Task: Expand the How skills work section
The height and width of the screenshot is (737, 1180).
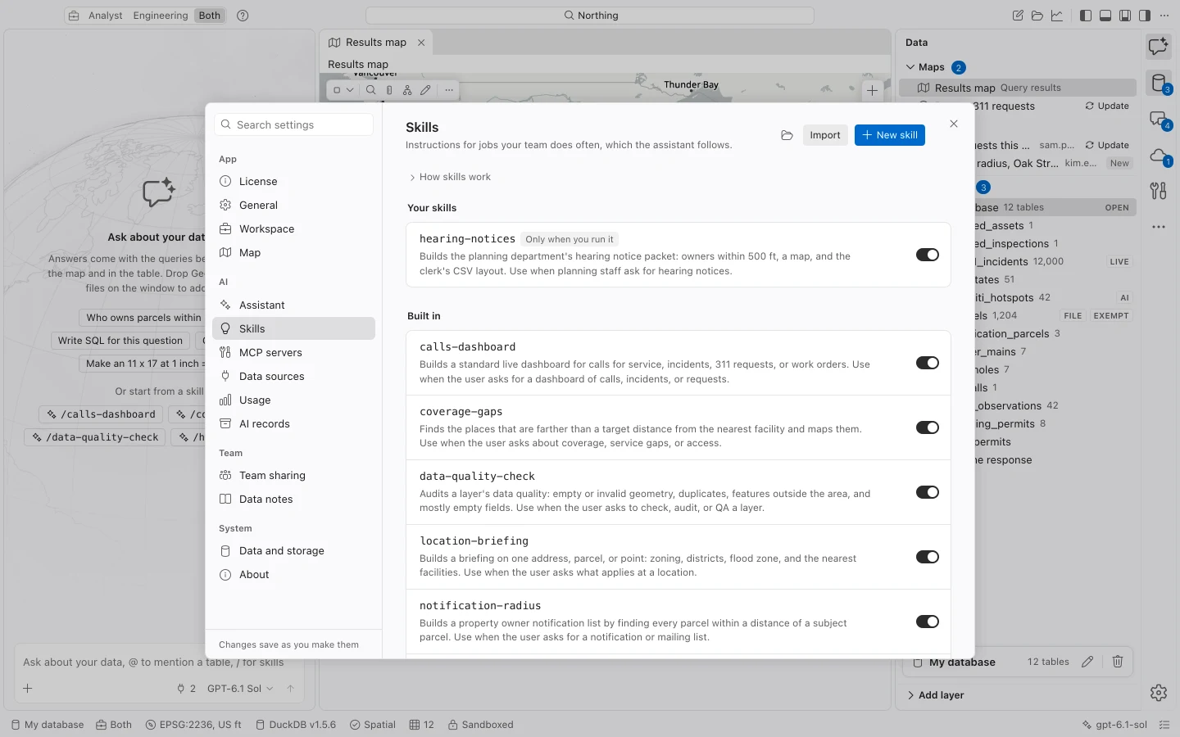Action: (450, 177)
